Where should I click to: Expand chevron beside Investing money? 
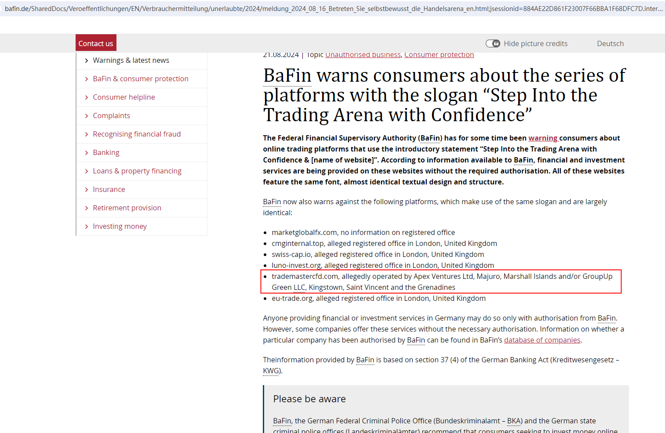[87, 226]
